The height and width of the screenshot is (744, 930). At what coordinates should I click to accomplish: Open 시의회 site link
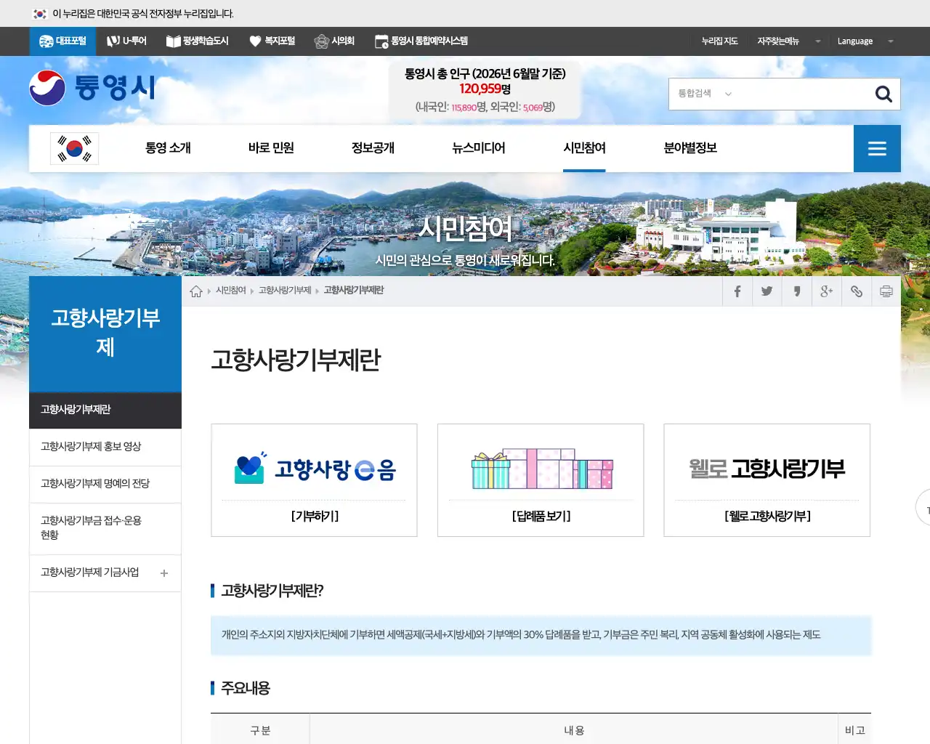(334, 41)
